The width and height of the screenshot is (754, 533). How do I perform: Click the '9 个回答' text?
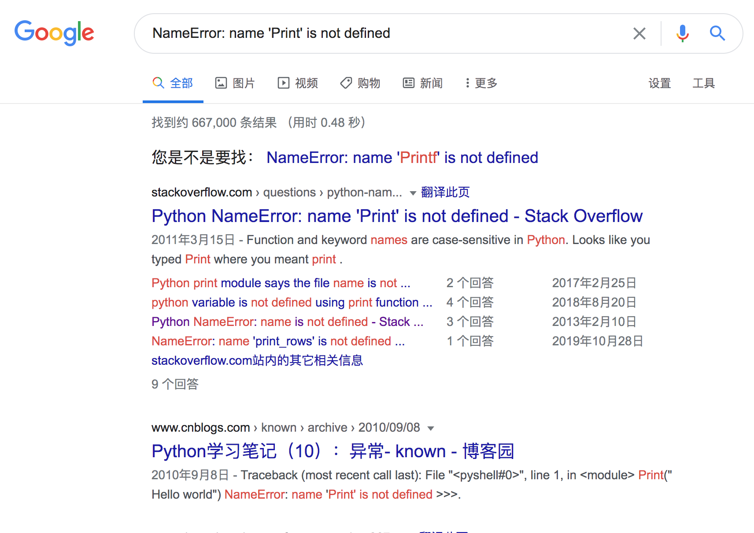(x=175, y=384)
